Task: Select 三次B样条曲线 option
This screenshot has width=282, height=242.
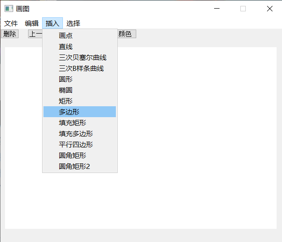Action: (80, 68)
